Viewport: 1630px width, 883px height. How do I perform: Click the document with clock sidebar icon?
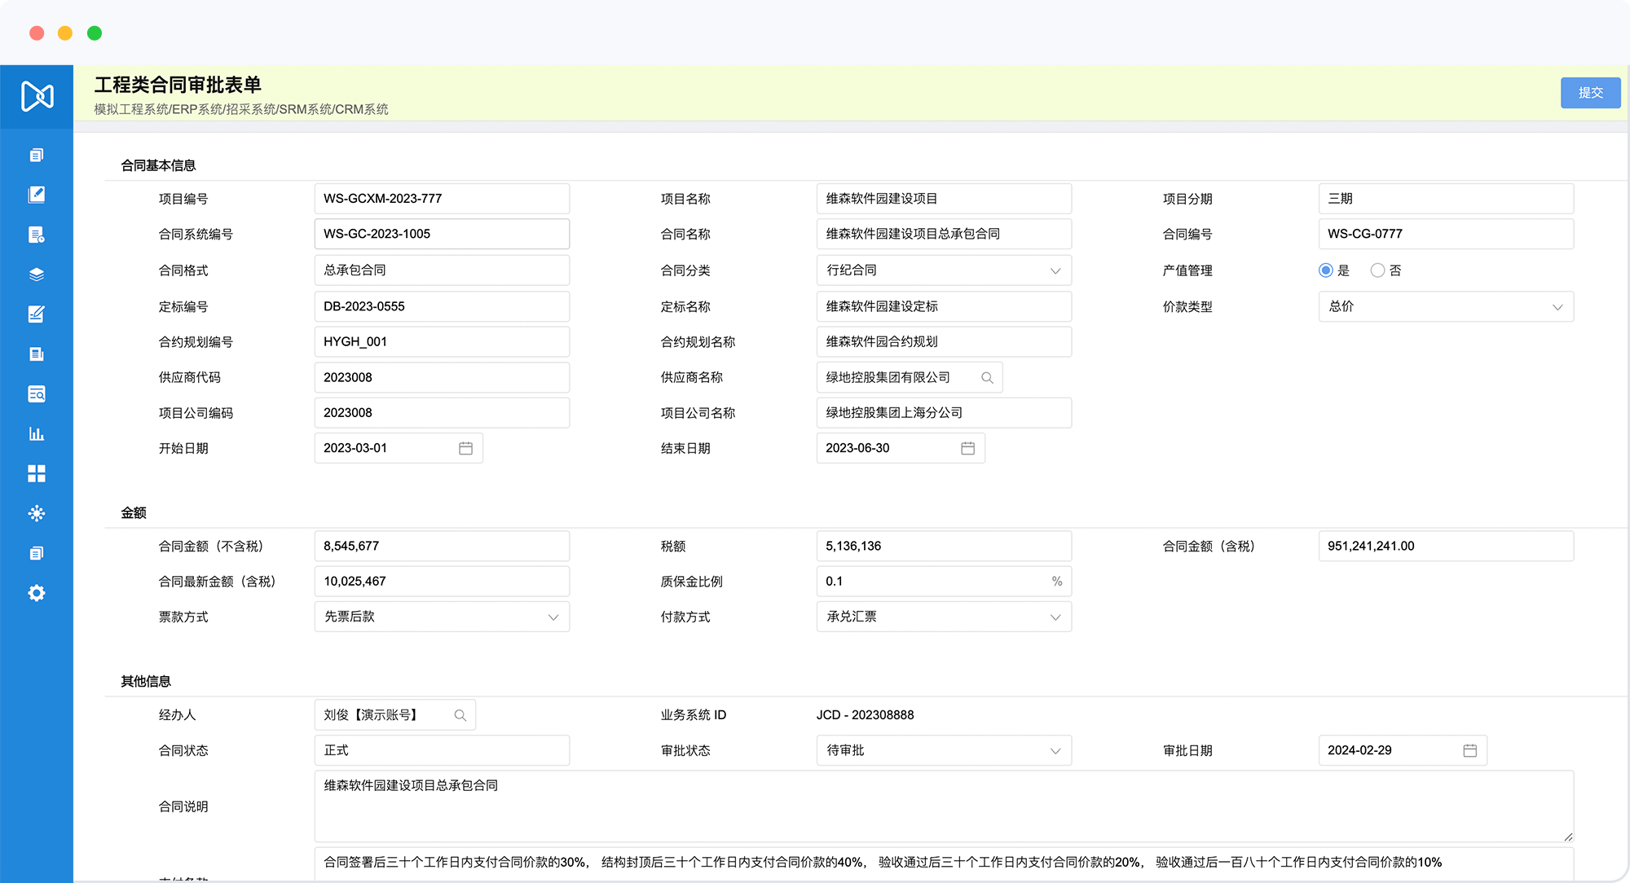pyautogui.click(x=36, y=235)
